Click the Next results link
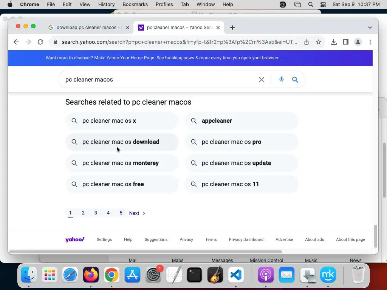 point(137,213)
